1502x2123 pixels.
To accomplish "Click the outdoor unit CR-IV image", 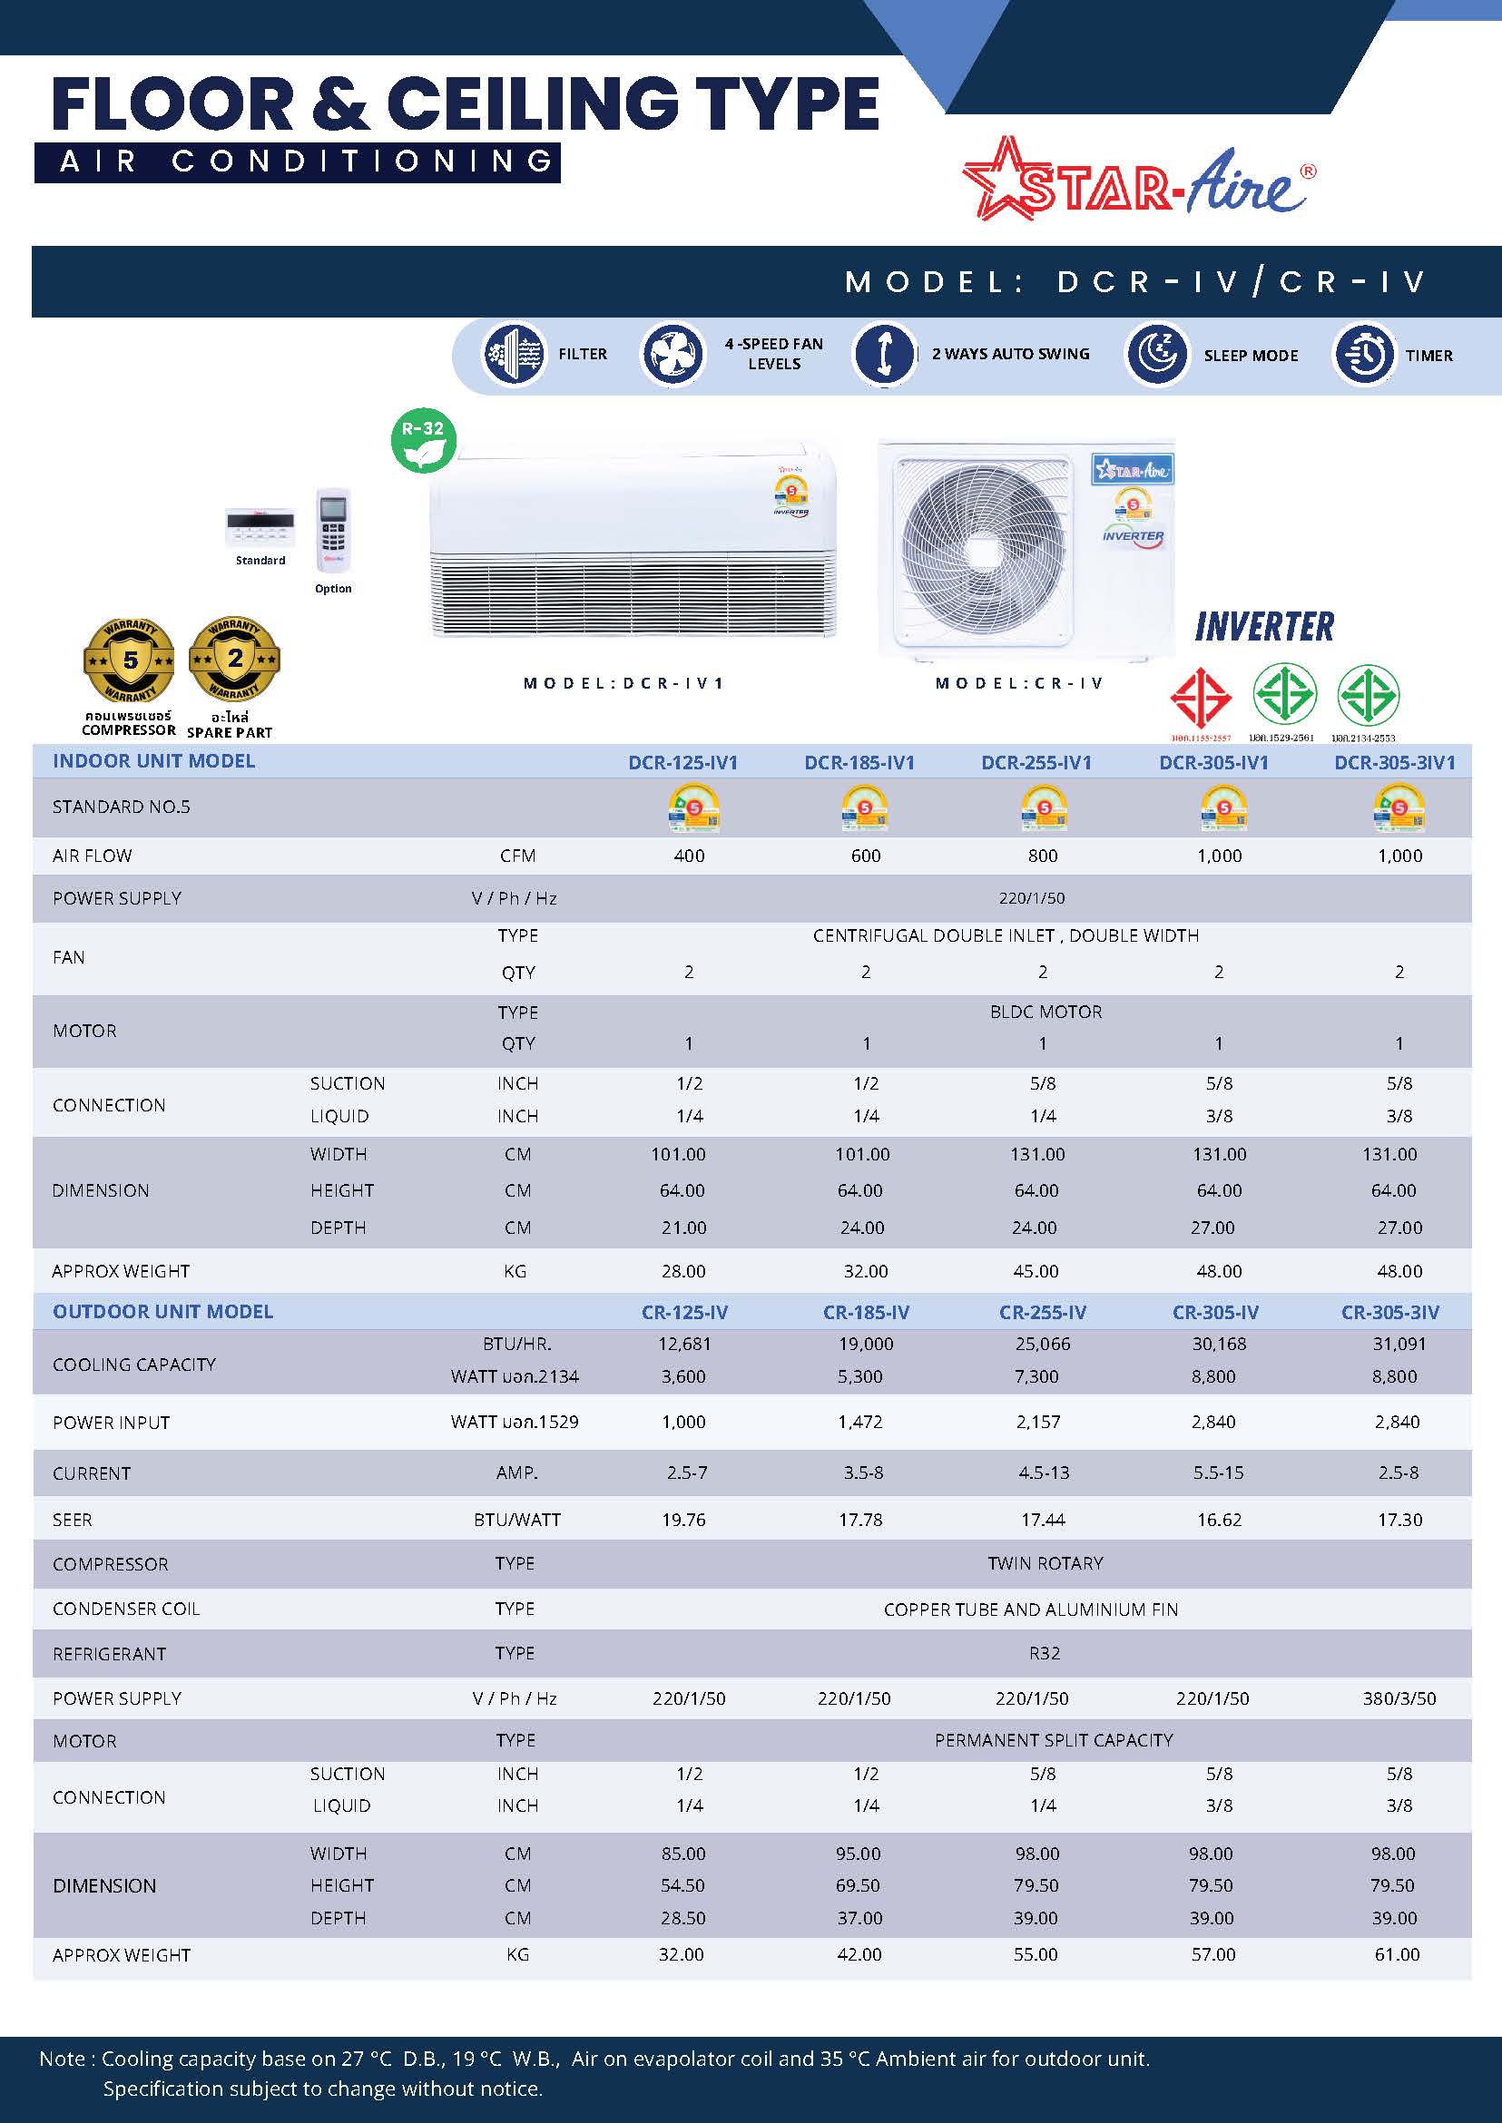I will click(1026, 550).
